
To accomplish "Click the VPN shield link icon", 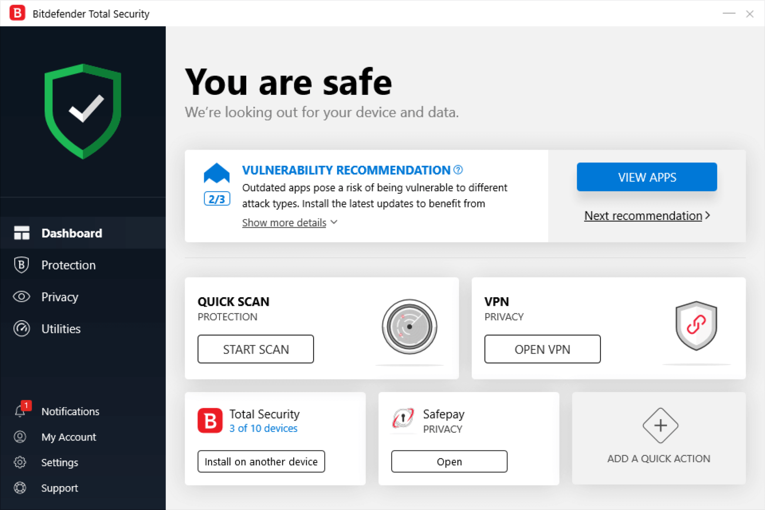I will point(696,325).
